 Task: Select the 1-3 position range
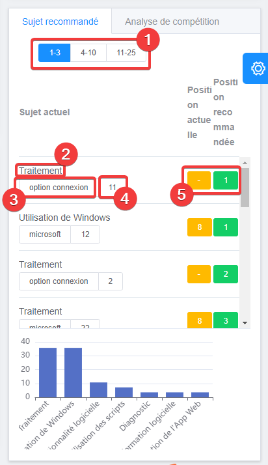tap(55, 53)
